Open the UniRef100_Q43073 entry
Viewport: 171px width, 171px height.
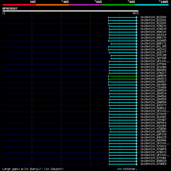[153, 105]
